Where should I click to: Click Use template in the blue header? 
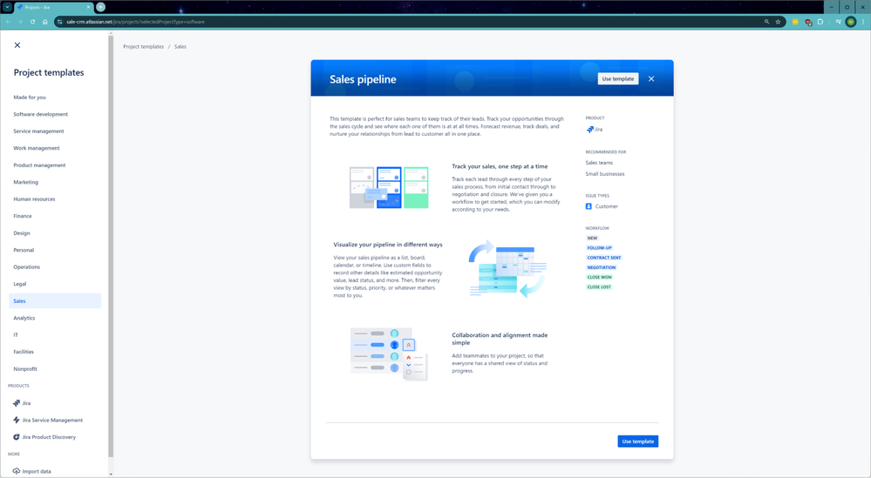coord(617,78)
